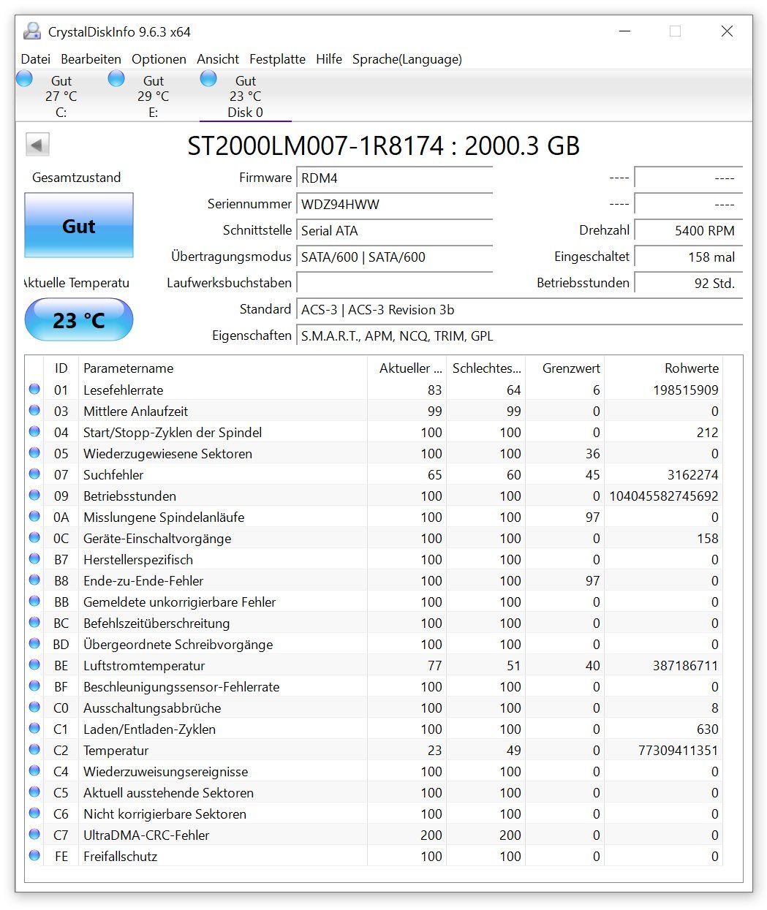Select Wiederzuweisungsereignisse row C4

374,771
